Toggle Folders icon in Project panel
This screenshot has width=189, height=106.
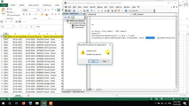point(72,17)
